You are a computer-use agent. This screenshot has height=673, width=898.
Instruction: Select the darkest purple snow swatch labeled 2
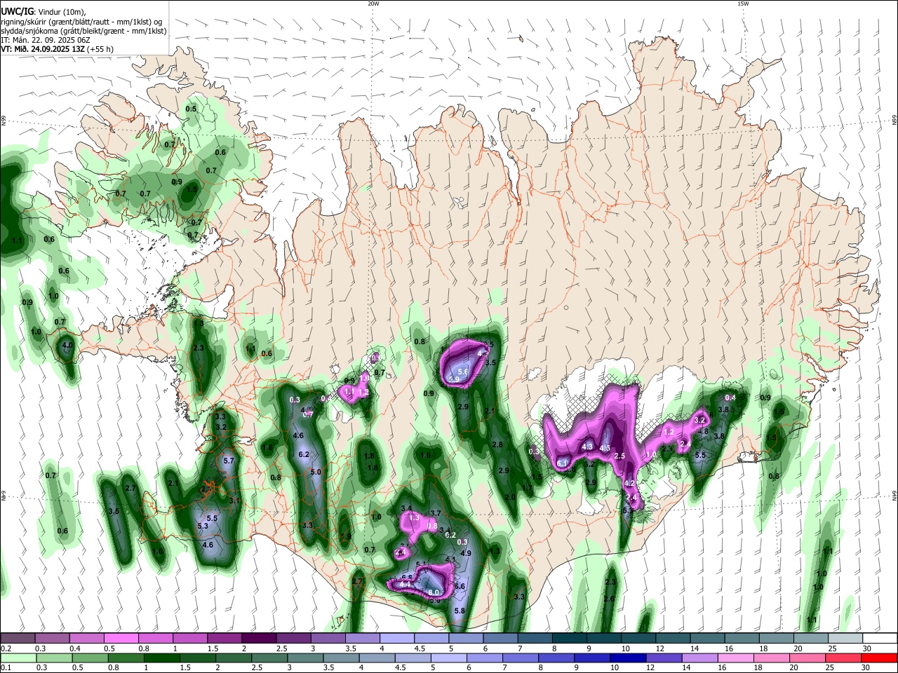click(259, 639)
